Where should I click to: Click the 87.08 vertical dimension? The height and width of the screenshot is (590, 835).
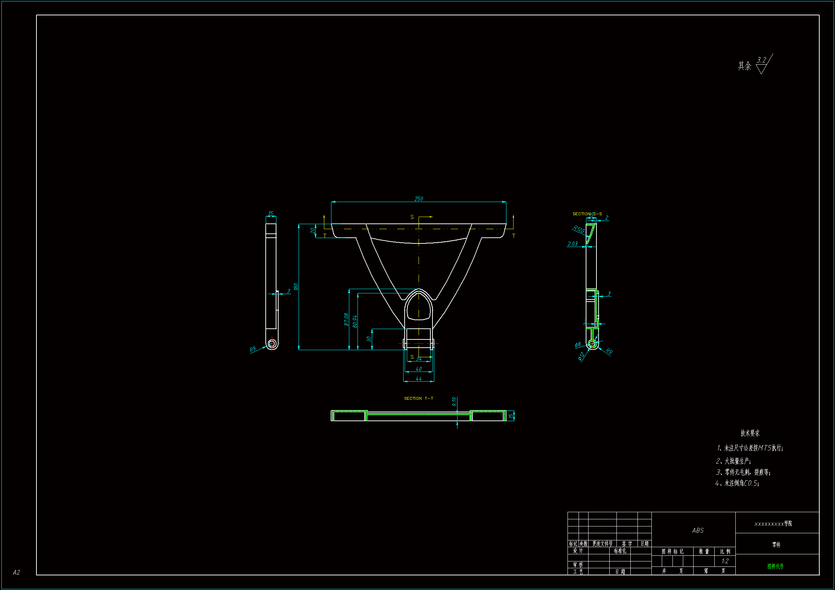point(346,319)
